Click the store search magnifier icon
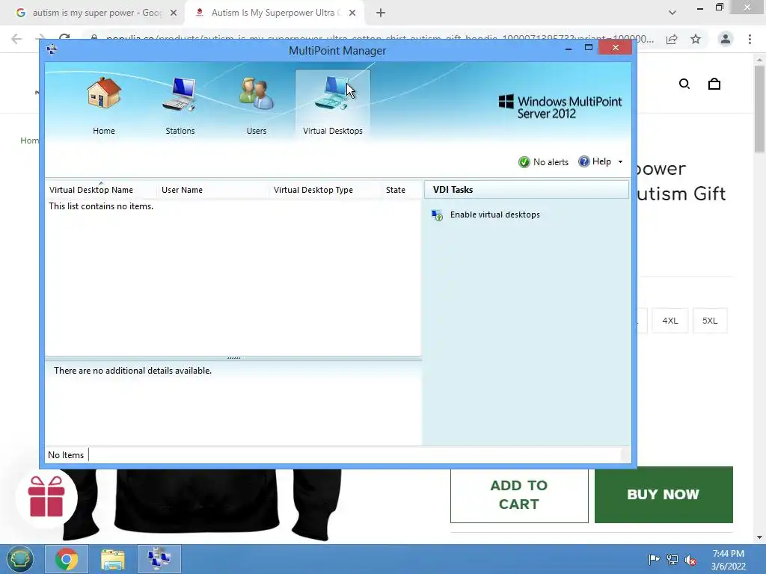Screen dimensions: 766x574 coord(684,84)
